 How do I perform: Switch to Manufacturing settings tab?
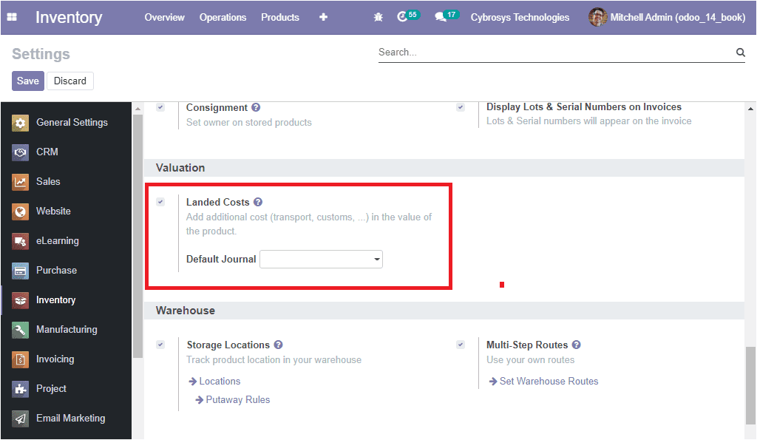(66, 330)
